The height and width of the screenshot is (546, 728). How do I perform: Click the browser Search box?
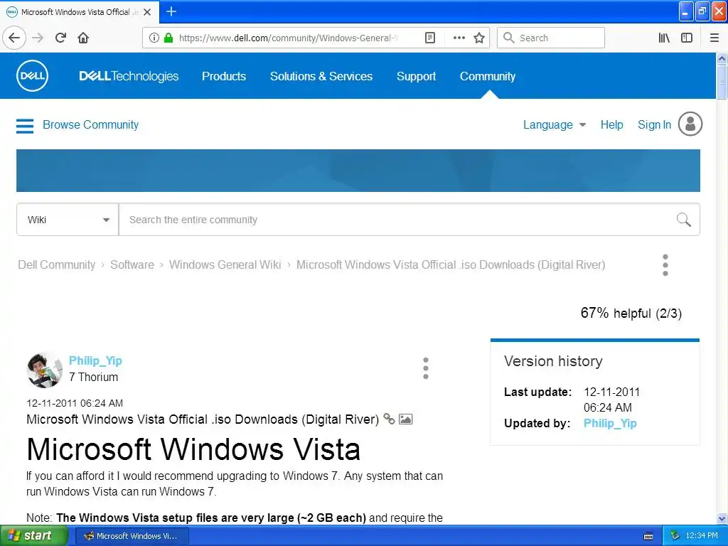[x=551, y=38]
